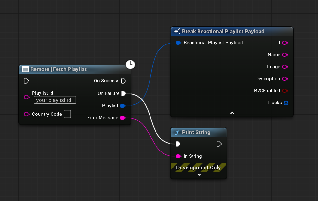Click the On Success execution pin

point(124,81)
